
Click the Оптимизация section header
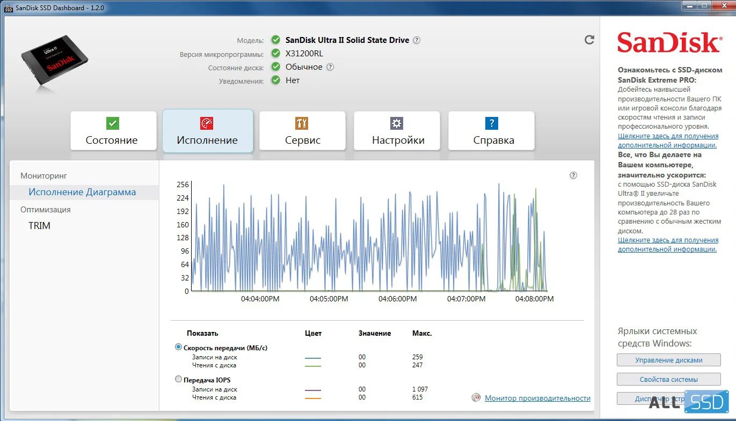tap(46, 210)
